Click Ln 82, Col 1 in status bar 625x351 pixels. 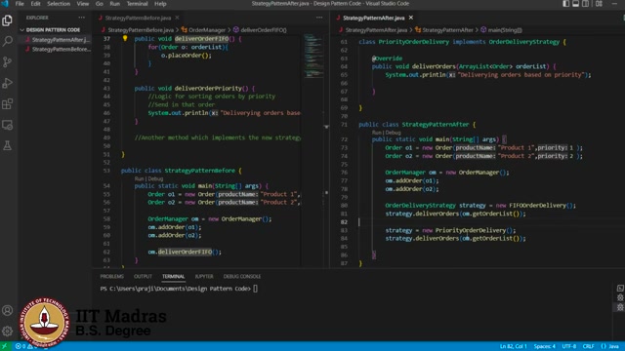coord(513,346)
